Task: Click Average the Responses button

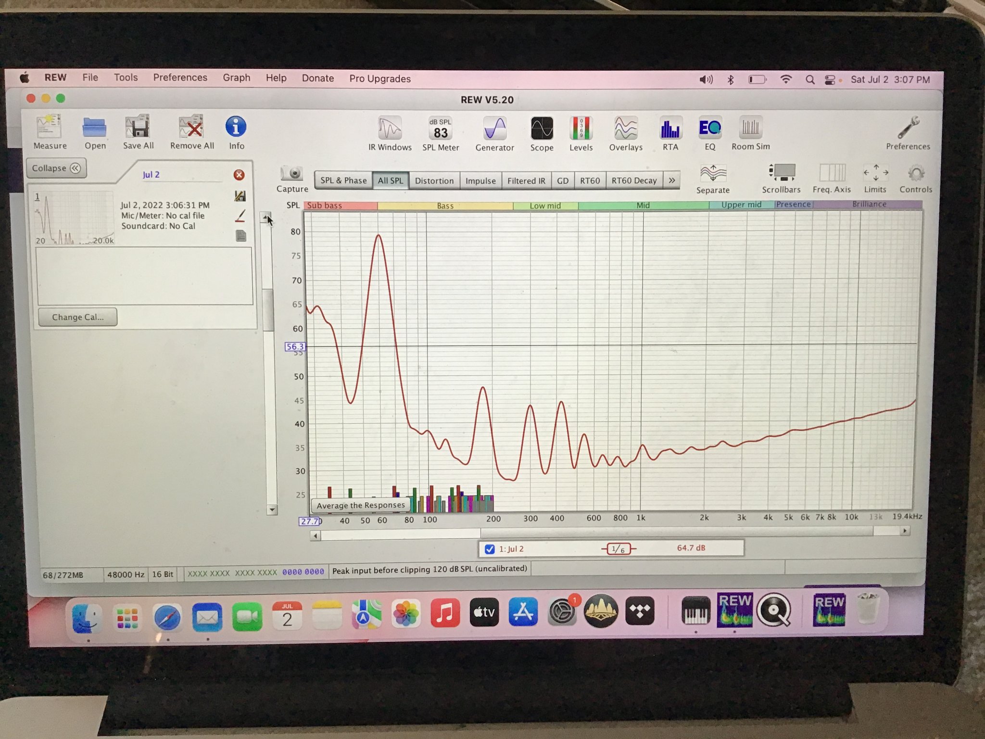Action: pyautogui.click(x=361, y=505)
